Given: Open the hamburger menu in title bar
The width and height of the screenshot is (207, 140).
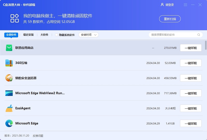Looking at the screenshot, I should coord(185,5).
